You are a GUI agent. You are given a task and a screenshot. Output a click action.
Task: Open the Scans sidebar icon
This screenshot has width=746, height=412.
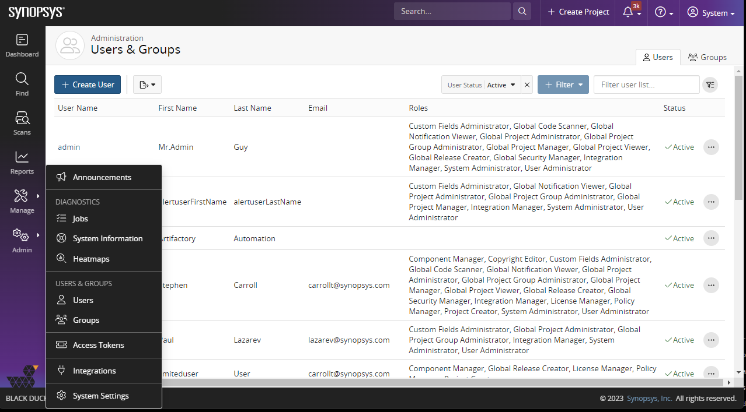coord(22,124)
